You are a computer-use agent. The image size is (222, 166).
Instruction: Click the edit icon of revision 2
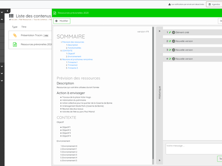(x=170, y=41)
